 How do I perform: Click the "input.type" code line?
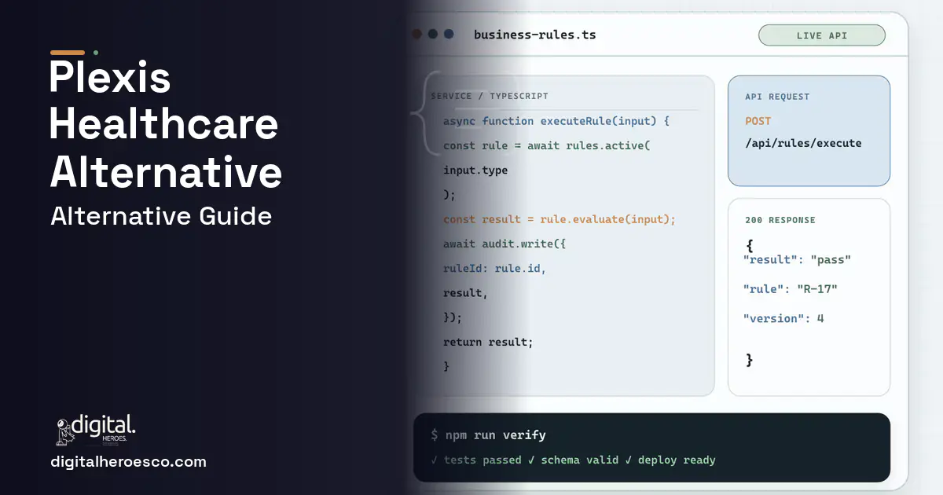pyautogui.click(x=475, y=170)
